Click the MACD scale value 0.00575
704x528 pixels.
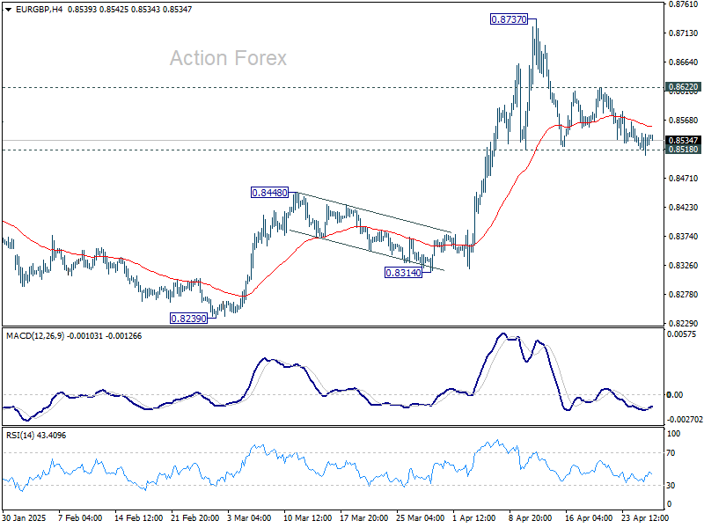point(681,334)
